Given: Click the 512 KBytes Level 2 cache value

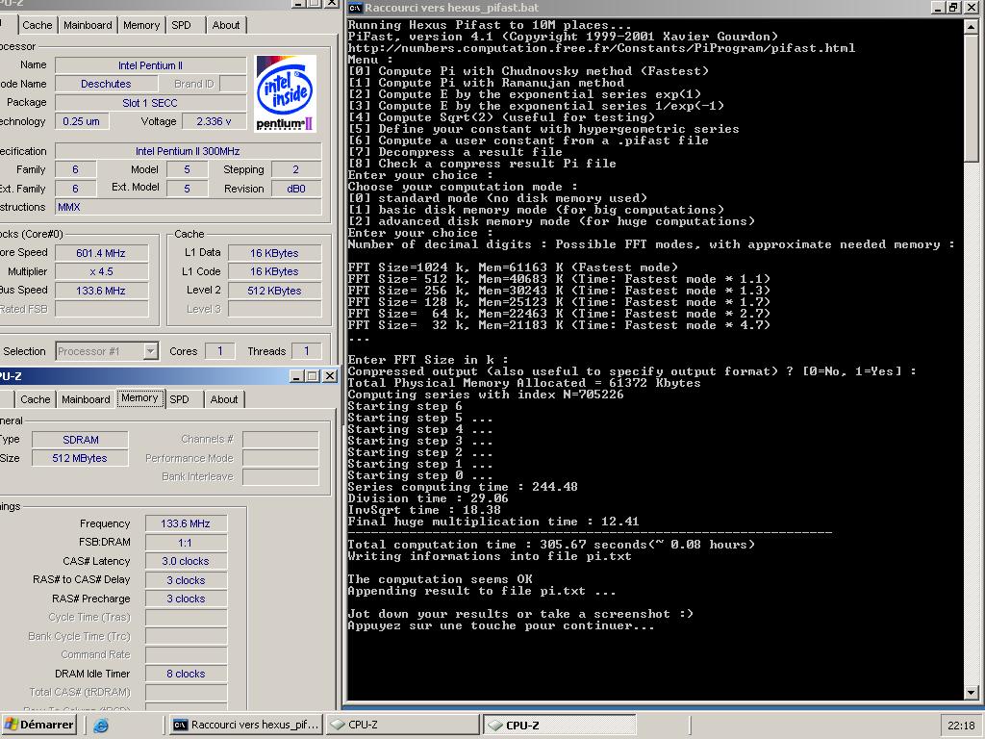Looking at the screenshot, I should pos(274,291).
